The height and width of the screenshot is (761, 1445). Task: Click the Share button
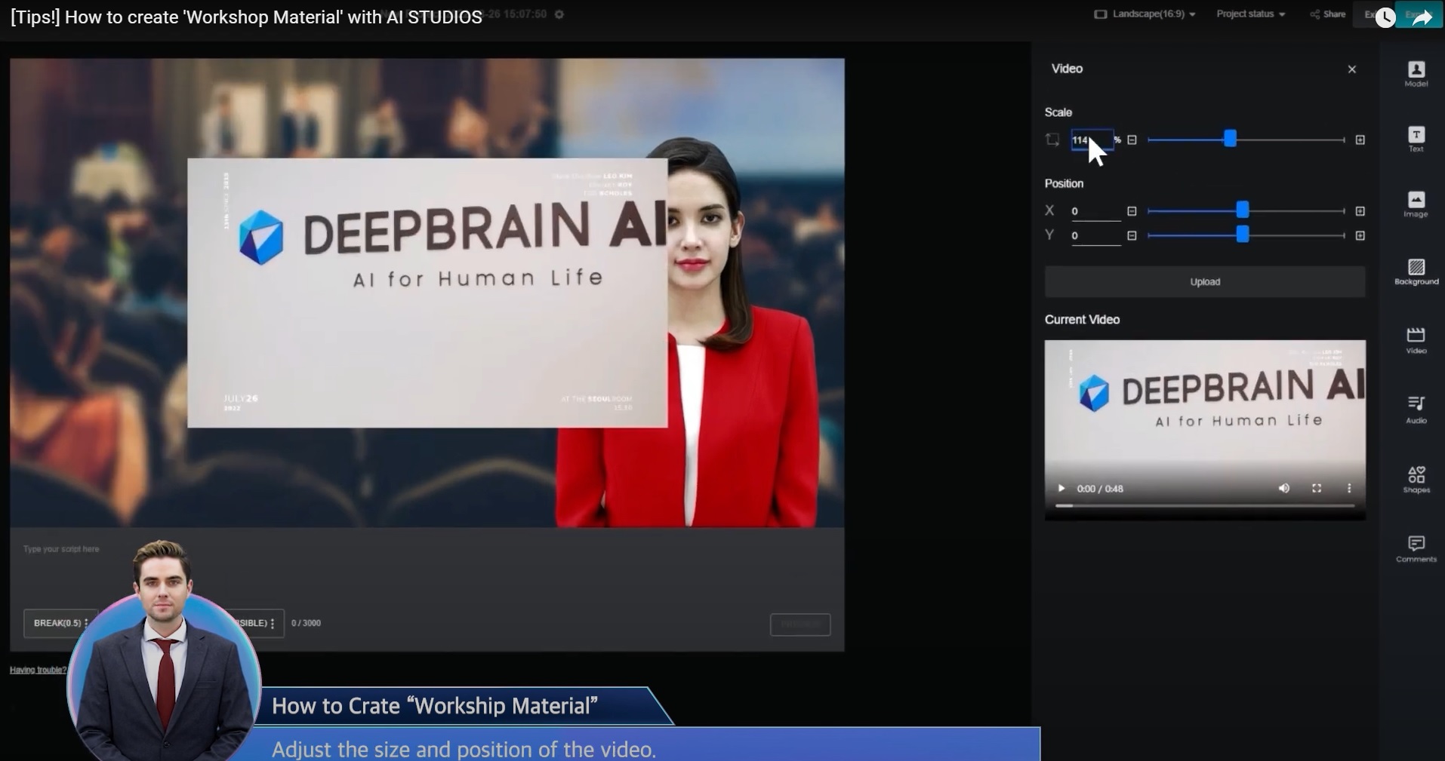[x=1328, y=14]
